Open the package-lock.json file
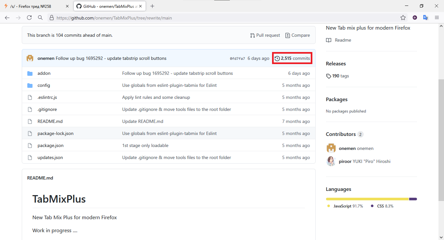Screen dimensions: 444x240 click(56, 133)
